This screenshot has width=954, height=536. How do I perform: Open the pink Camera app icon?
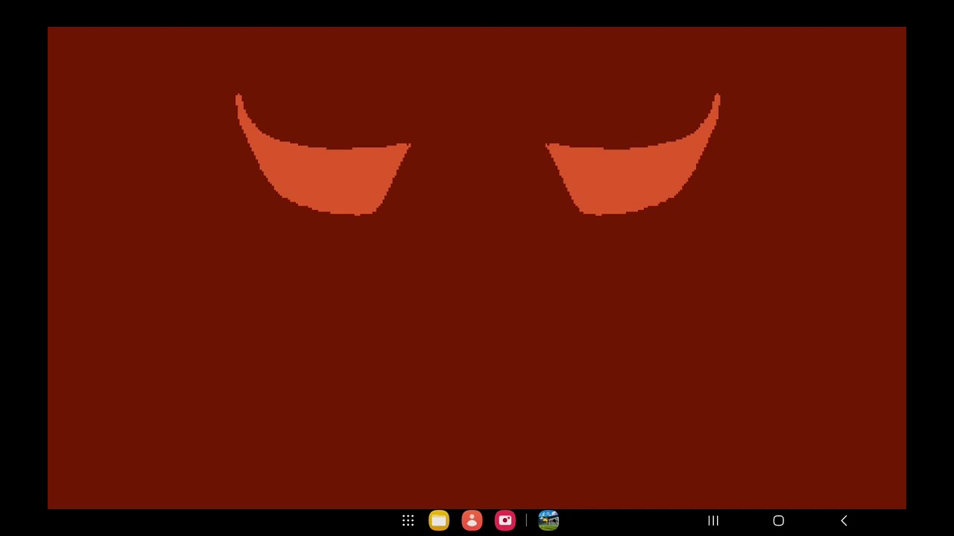[x=505, y=520]
